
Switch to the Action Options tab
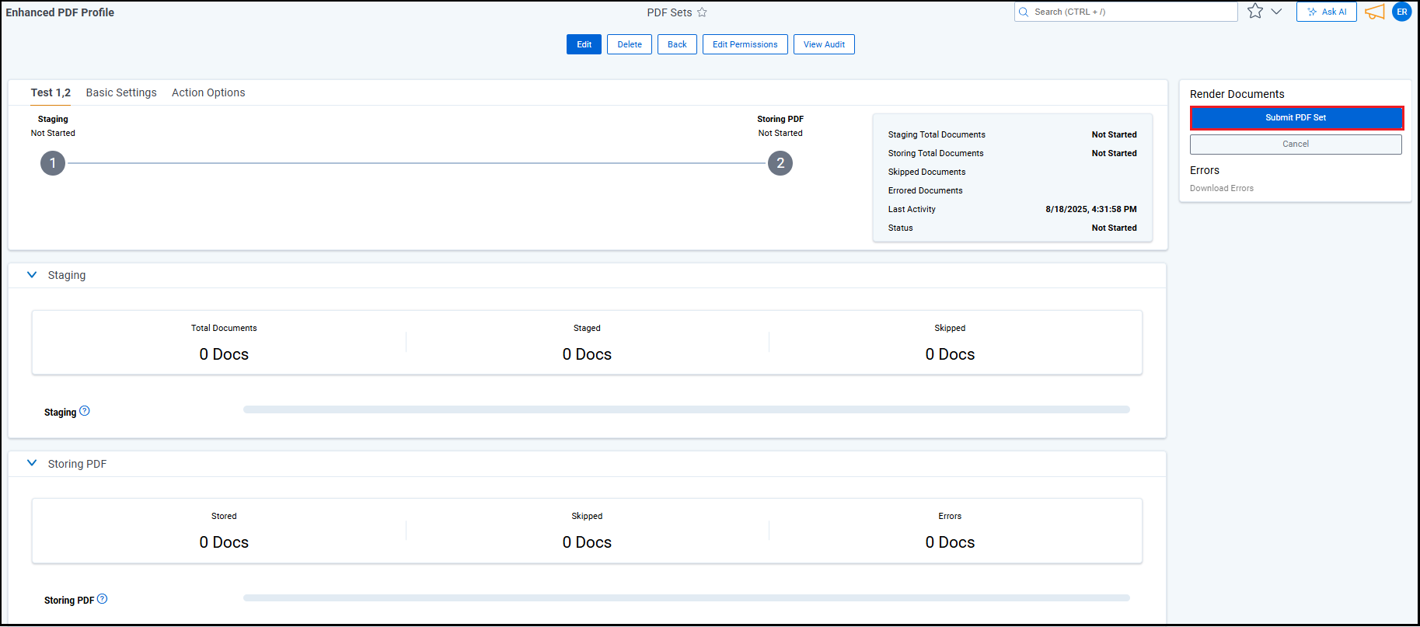click(208, 92)
